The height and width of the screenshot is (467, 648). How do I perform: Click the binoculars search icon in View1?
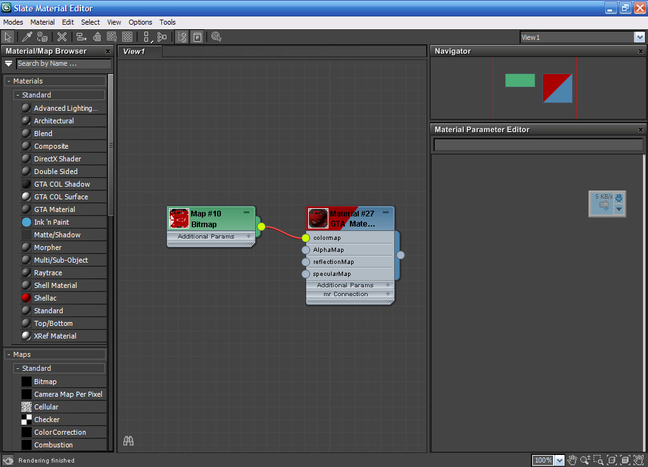[x=128, y=441]
